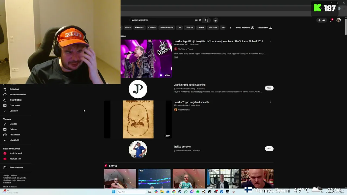Open Ota yhteyttä footer link
The height and width of the screenshot is (195, 347).
point(21,178)
